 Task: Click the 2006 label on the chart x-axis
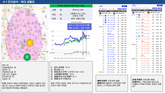pos(55,58)
